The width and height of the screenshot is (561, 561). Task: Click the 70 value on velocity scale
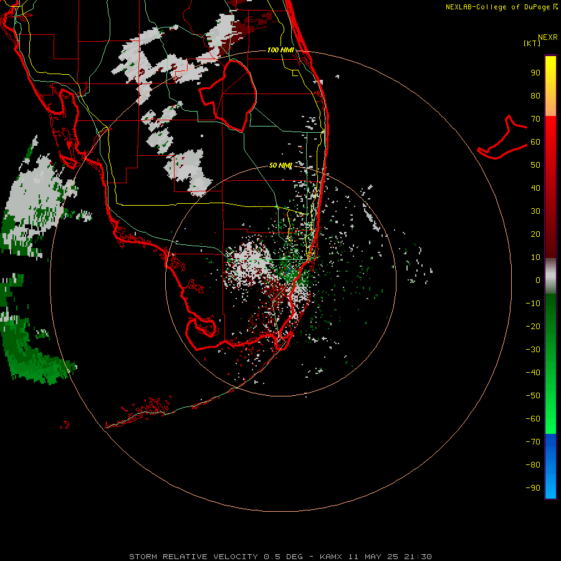535,119
